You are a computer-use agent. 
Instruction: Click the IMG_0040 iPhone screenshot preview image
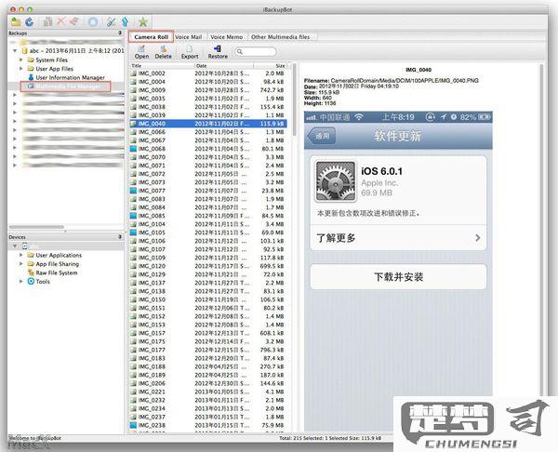point(398,271)
